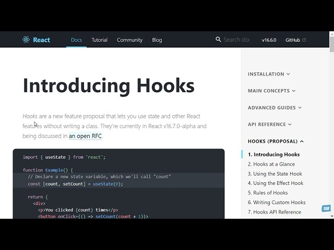The image size is (334, 250).
Task: Click the React atom logo icon
Action: coord(26,40)
